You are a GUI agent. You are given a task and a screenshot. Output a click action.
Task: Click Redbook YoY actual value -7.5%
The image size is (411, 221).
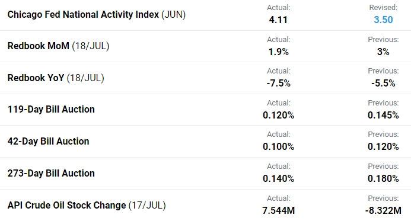278,84
